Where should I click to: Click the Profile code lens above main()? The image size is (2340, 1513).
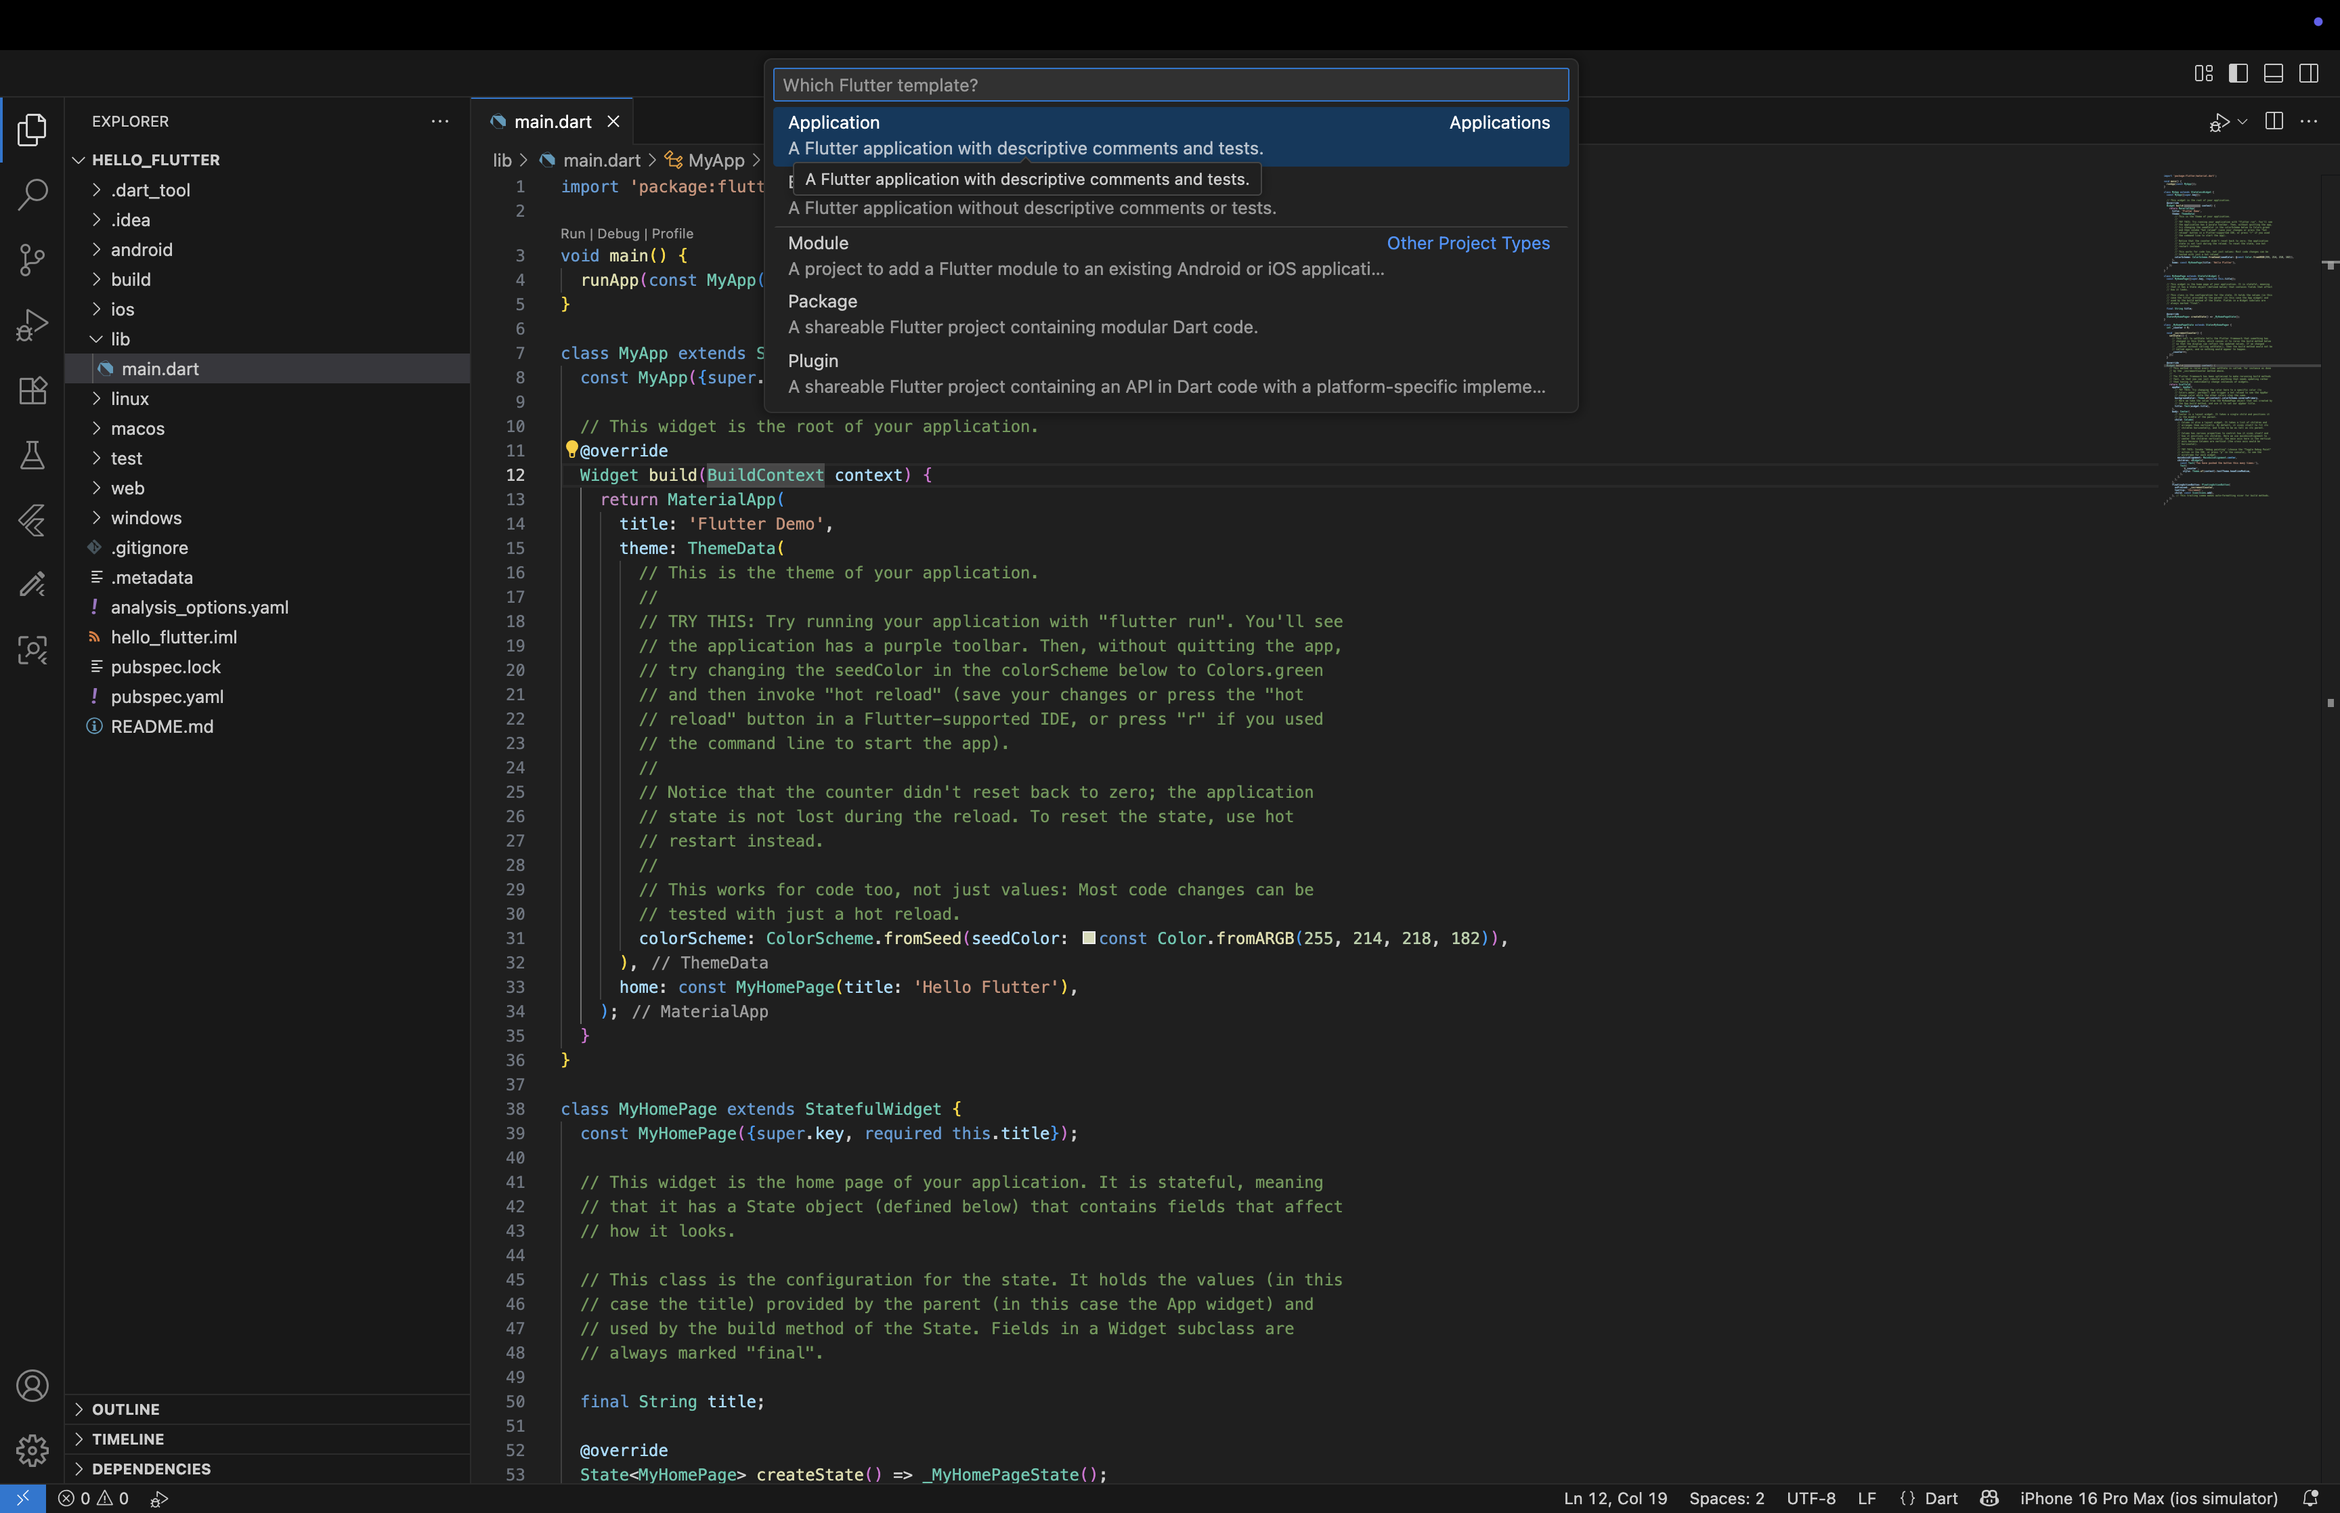672,234
